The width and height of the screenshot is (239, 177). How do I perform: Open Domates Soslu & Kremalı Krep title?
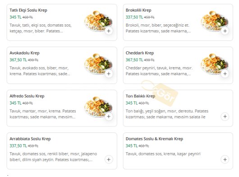(154, 139)
